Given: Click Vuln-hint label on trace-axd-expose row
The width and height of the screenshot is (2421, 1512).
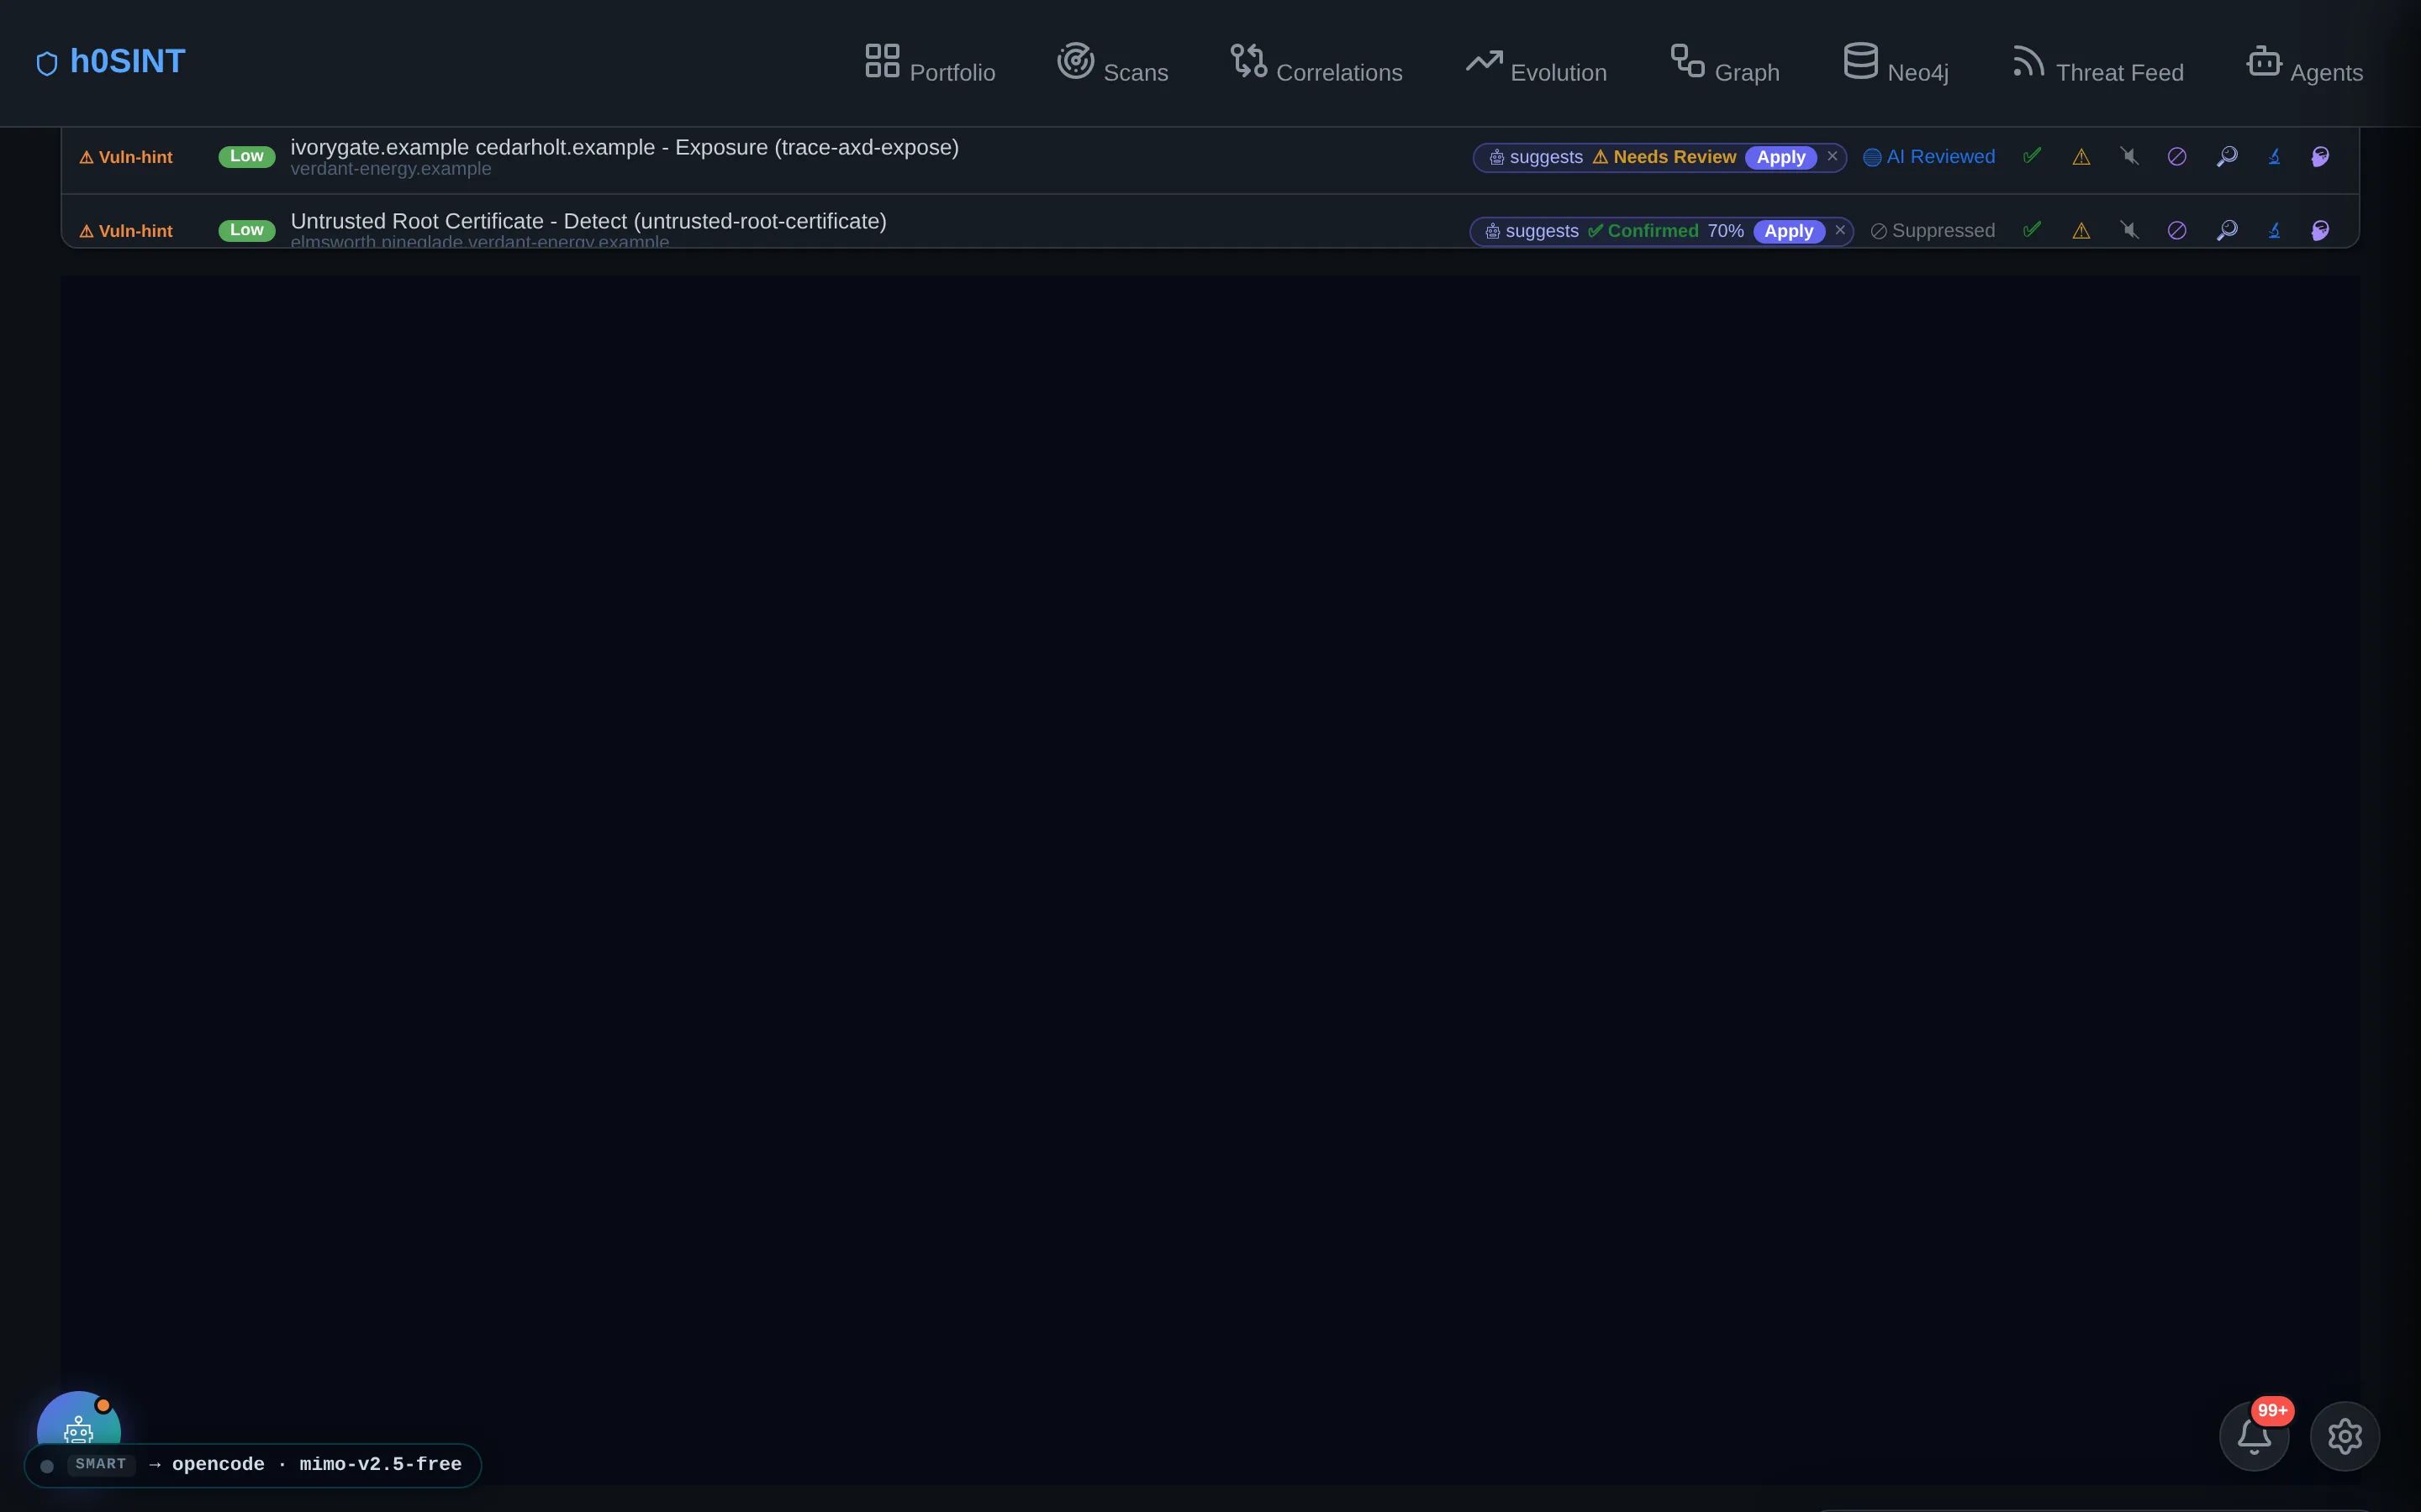Looking at the screenshot, I should pyautogui.click(x=126, y=157).
